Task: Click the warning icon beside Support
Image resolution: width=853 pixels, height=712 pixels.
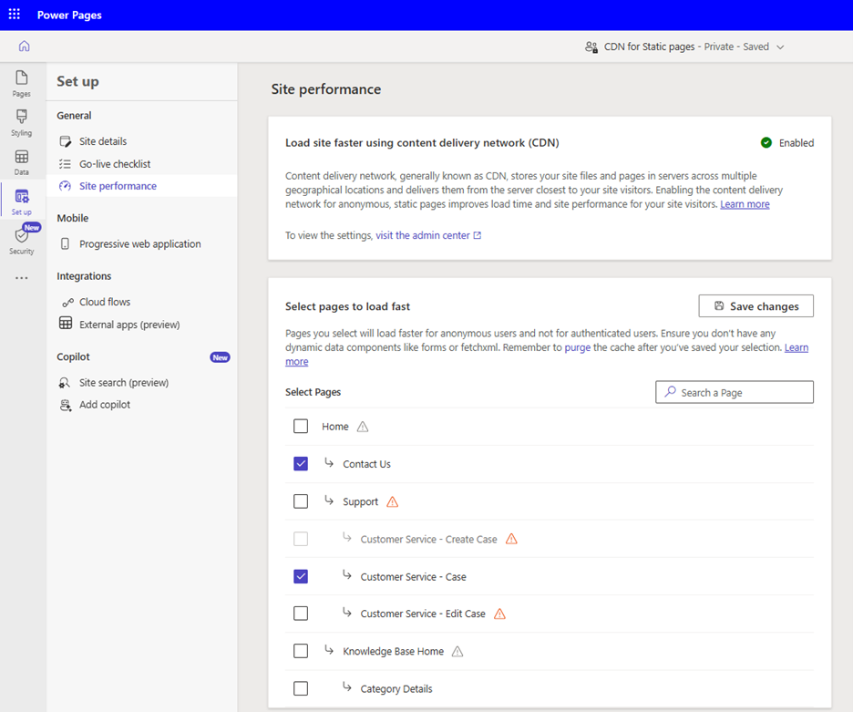Action: coord(392,500)
